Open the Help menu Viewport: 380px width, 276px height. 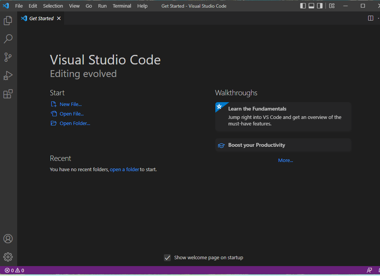[x=142, y=6]
